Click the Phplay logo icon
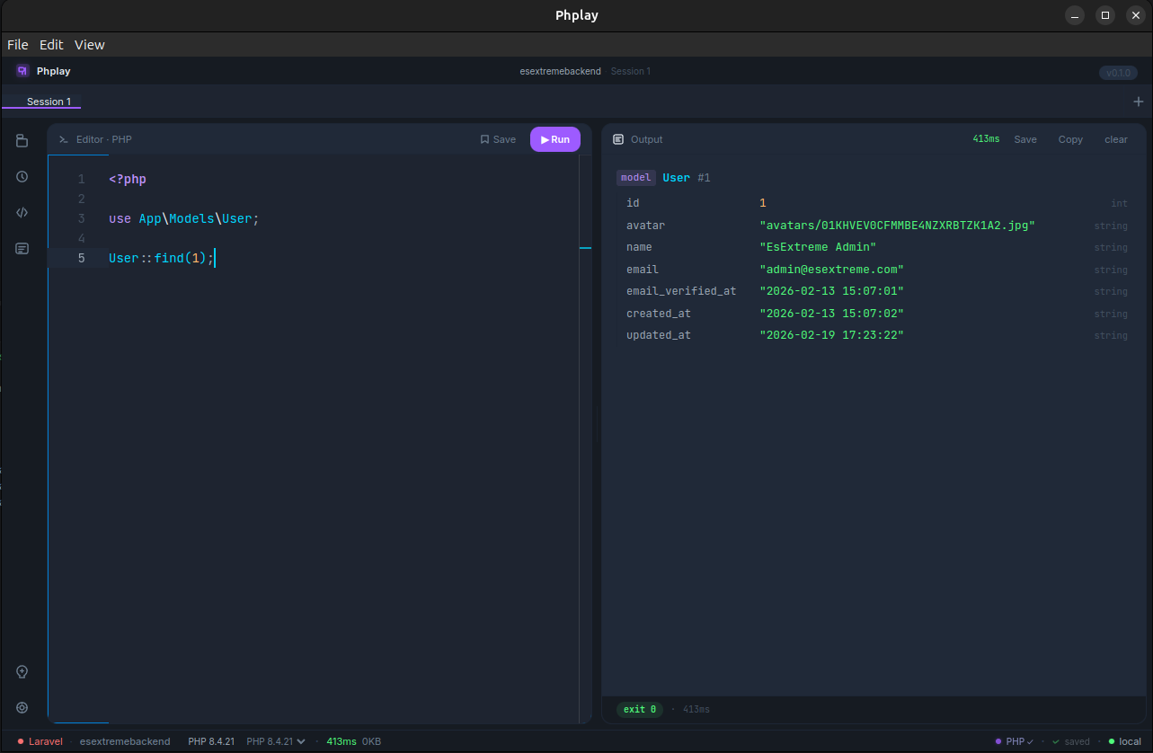This screenshot has width=1153, height=753. pos(22,71)
